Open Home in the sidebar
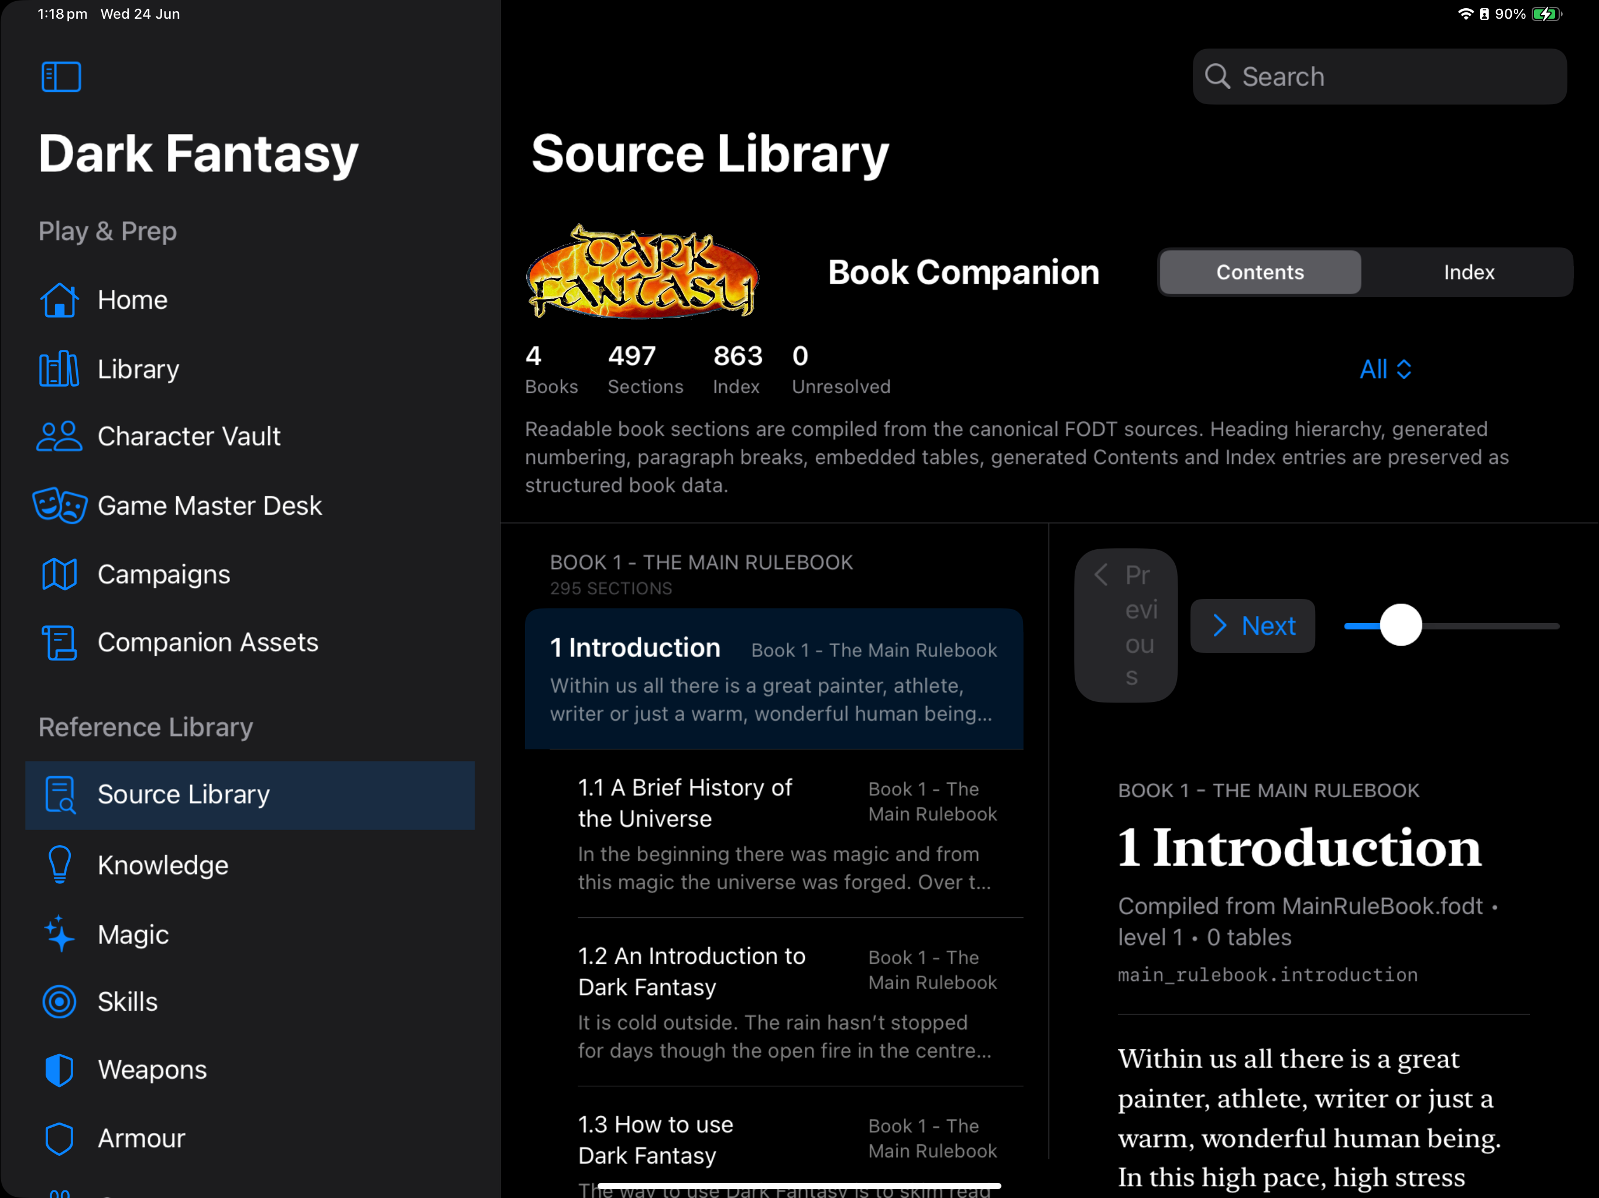The height and width of the screenshot is (1198, 1599). (x=249, y=300)
